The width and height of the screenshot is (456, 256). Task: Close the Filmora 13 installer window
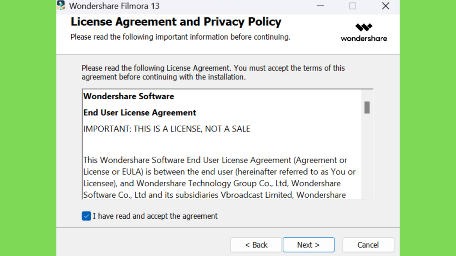tap(386, 6)
